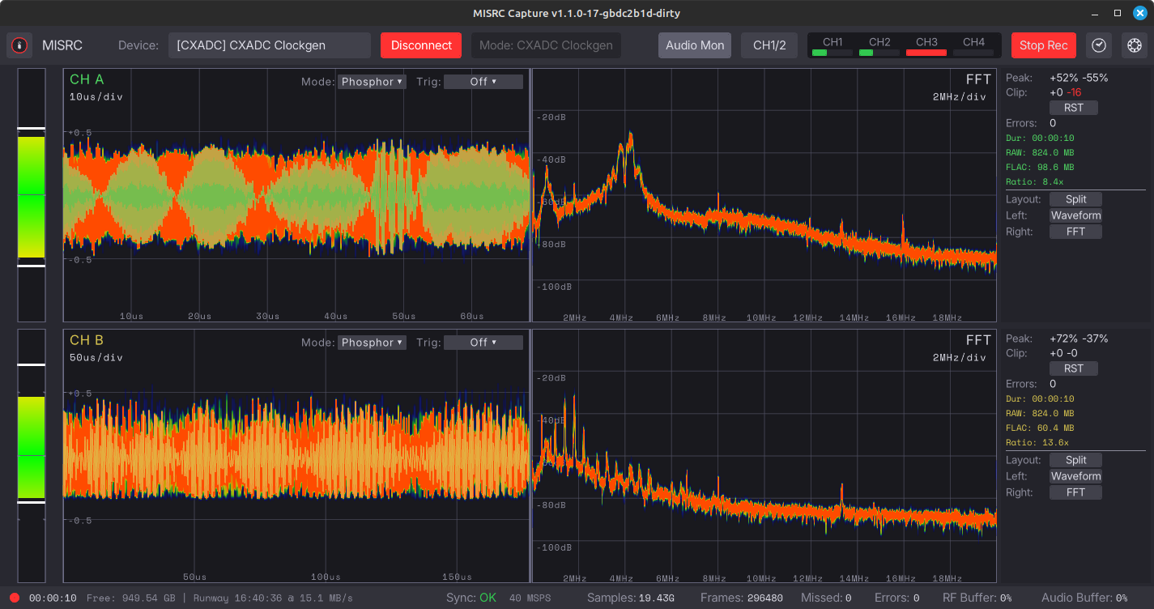Click the CH A FFT spectrum display
Image resolution: width=1154 pixels, height=609 pixels.
click(x=764, y=195)
